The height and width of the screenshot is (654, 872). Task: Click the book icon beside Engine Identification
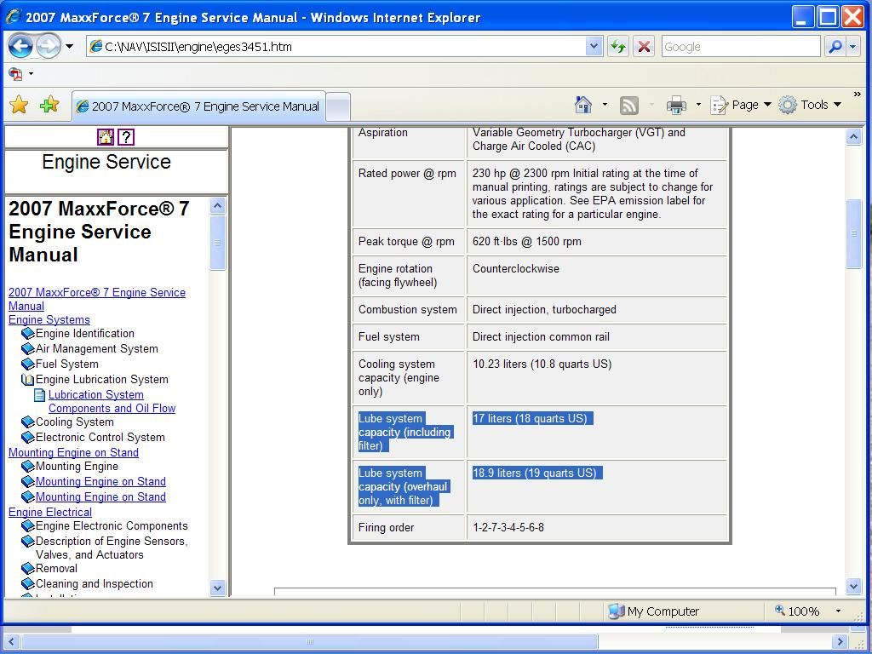(27, 334)
